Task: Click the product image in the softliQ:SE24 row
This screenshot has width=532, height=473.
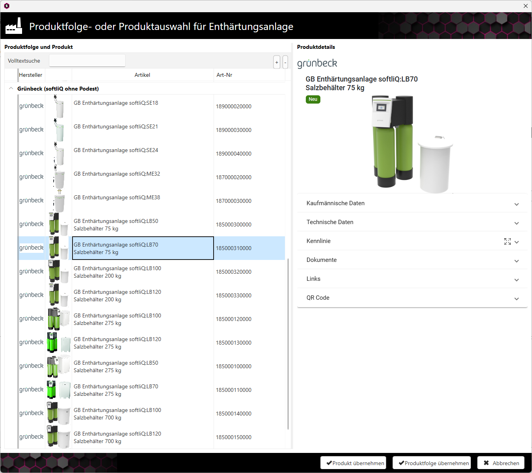Action: point(59,154)
